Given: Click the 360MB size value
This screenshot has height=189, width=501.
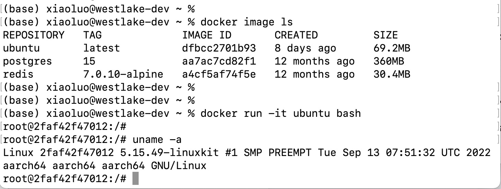Looking at the screenshot, I should [389, 61].
